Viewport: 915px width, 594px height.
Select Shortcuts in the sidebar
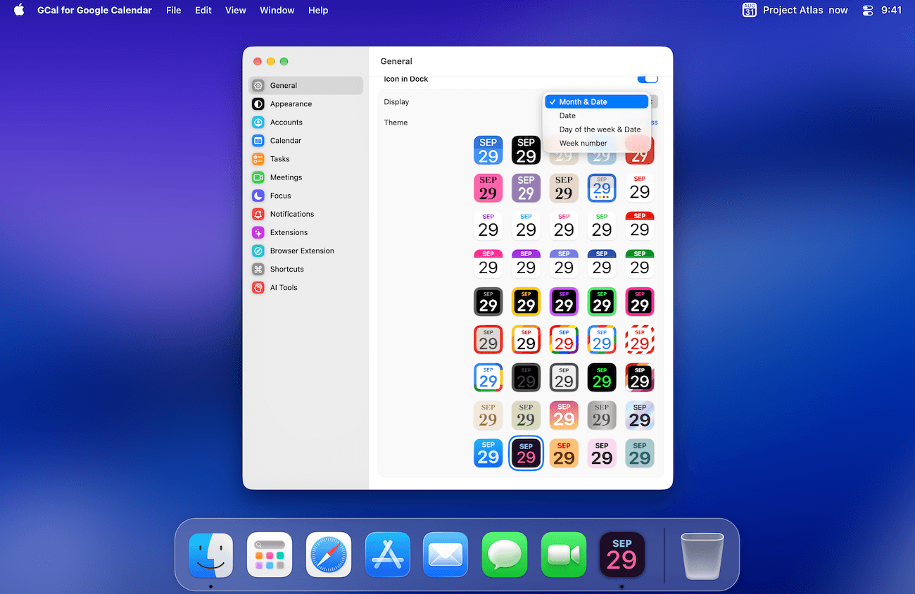pos(305,269)
